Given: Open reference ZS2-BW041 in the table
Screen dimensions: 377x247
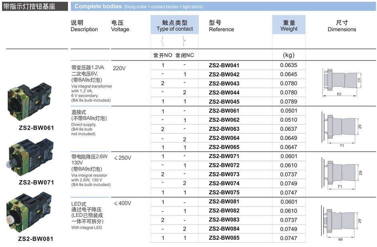Looking at the screenshot, I should tap(224, 65).
